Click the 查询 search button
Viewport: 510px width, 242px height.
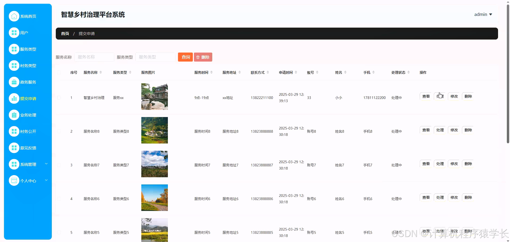(185, 57)
